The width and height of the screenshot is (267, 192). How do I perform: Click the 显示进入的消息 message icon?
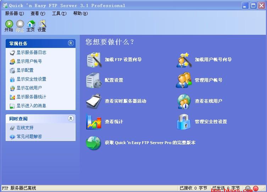(12, 106)
